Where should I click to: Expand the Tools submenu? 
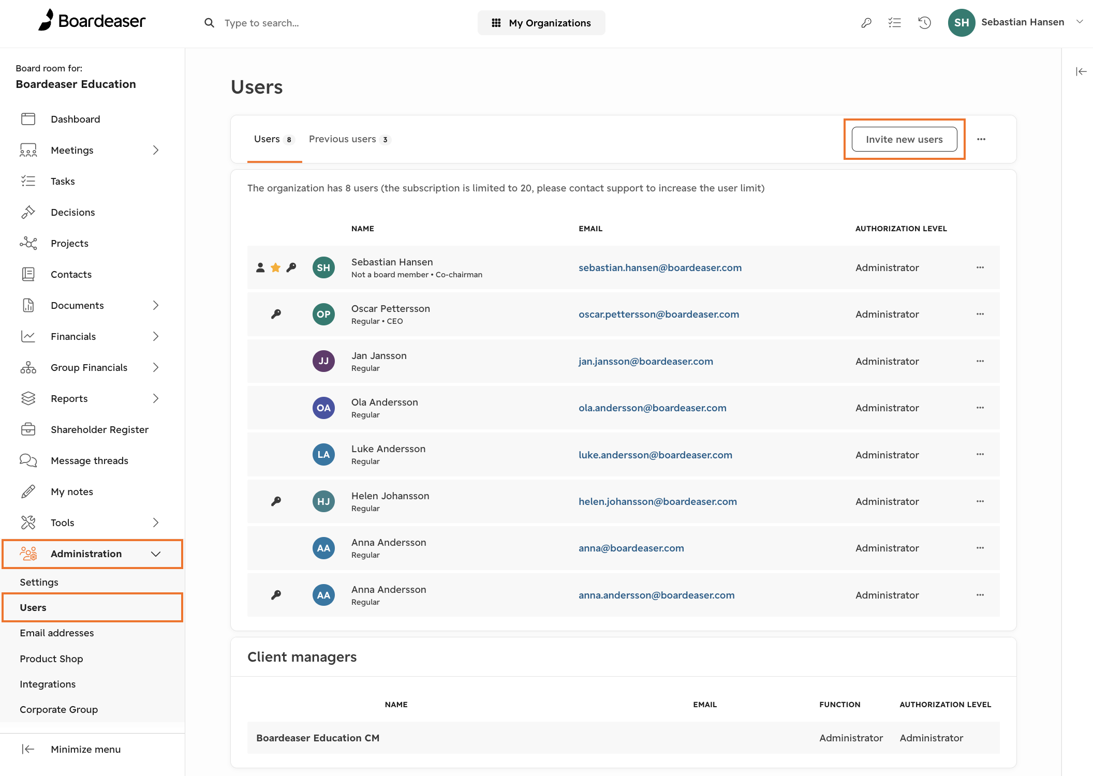156,523
